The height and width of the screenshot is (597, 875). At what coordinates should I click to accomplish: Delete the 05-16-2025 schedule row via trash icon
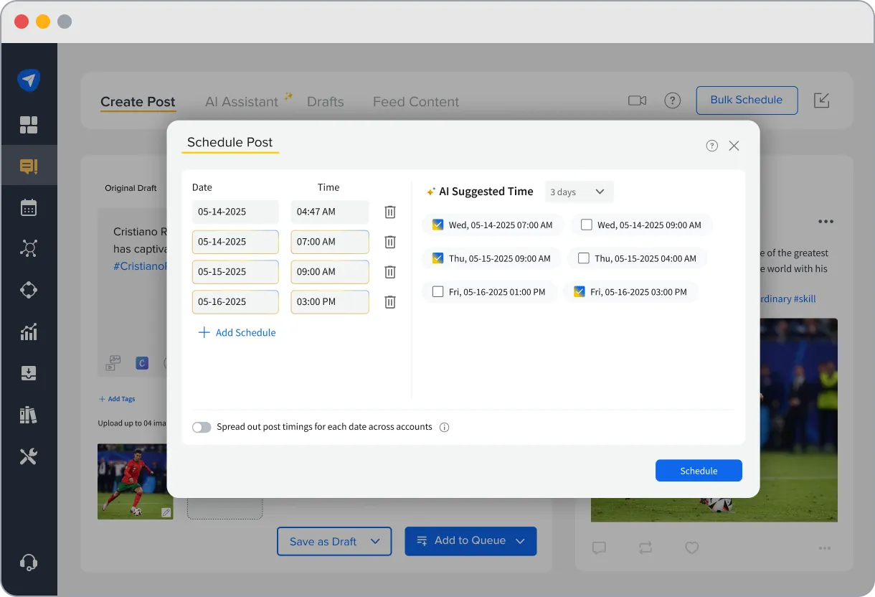[389, 302]
